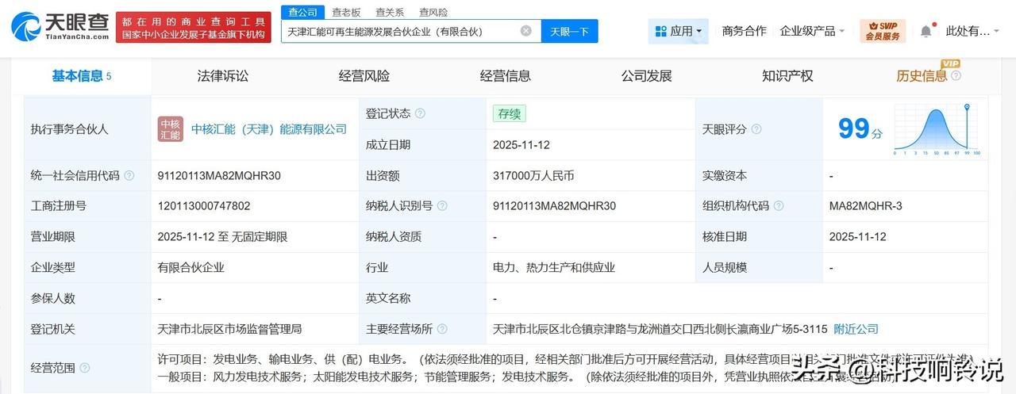
Task: Switch to the 法律诉讼 tab
Action: point(223,76)
